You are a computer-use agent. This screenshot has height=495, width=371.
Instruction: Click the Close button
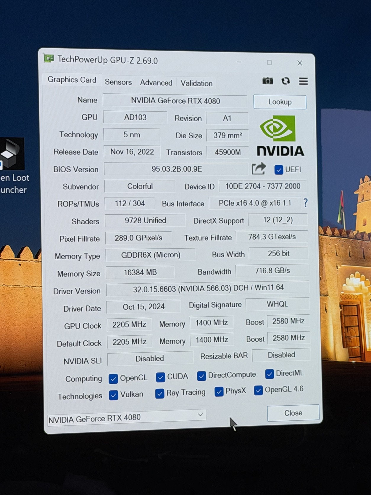(293, 413)
